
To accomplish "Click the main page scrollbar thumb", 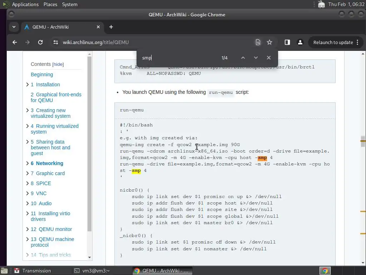I will pos(363,141).
